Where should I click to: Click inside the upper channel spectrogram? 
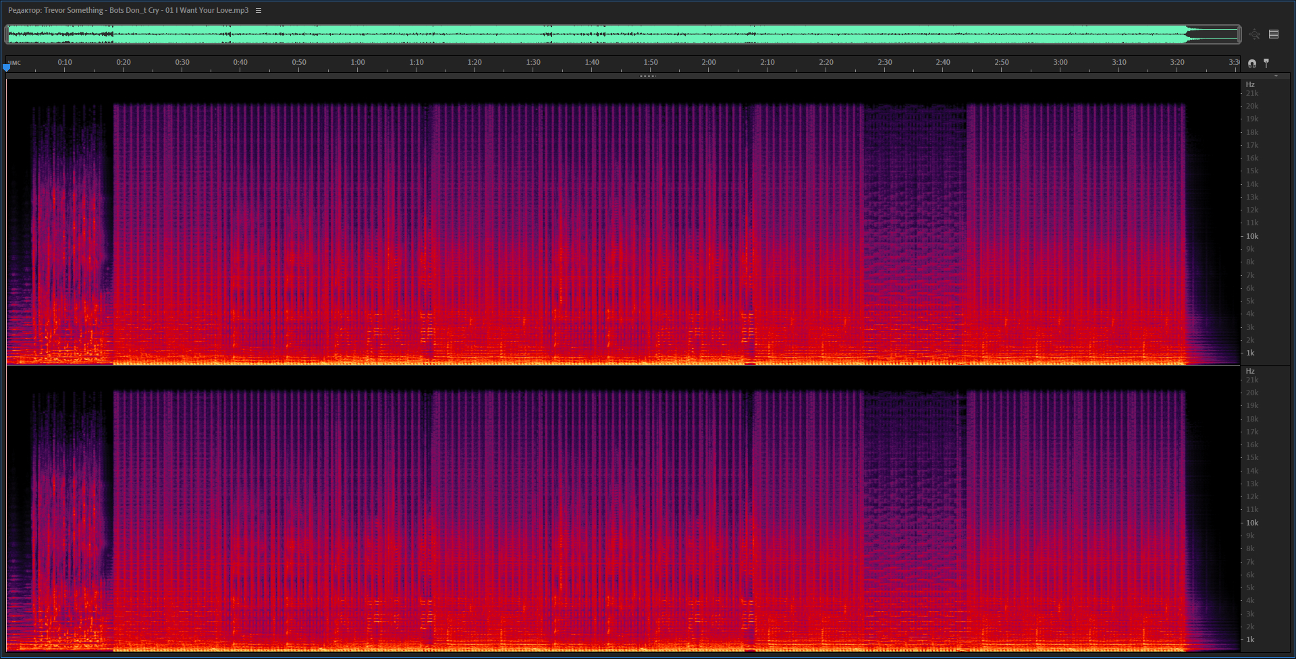tap(623, 223)
